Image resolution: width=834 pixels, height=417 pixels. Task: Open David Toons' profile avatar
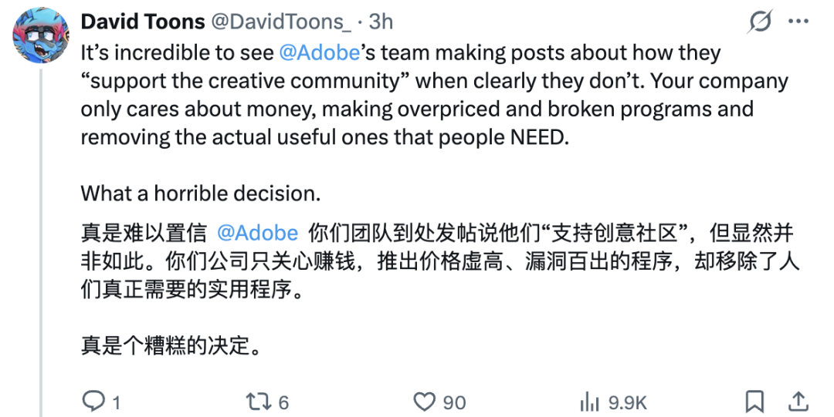pyautogui.click(x=41, y=35)
